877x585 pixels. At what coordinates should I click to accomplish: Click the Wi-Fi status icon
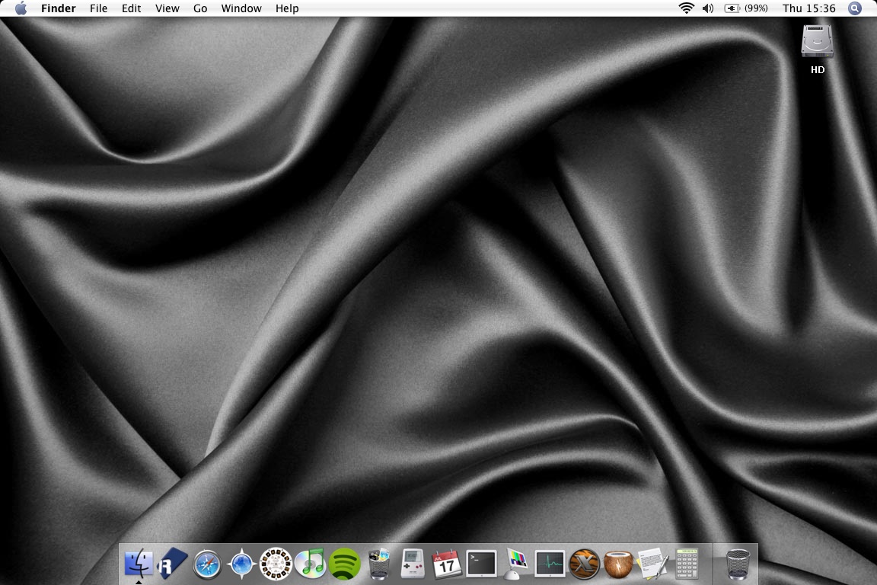(686, 8)
